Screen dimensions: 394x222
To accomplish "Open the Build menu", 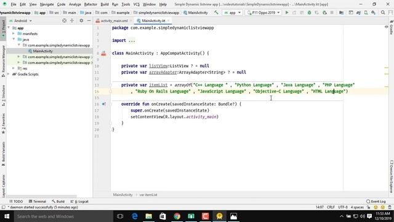I will [x=105, y=4].
